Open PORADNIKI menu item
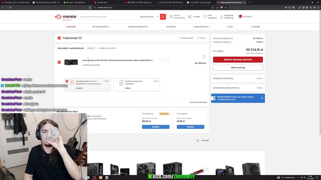This screenshot has width=321, height=180. pyautogui.click(x=256, y=27)
